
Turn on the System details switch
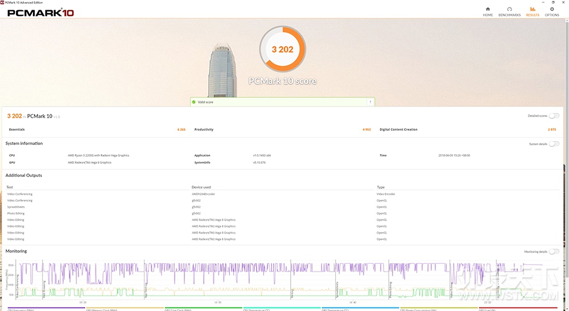coord(554,144)
